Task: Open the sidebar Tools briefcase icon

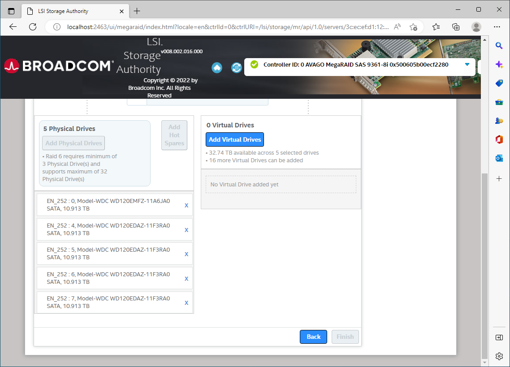Action: pyautogui.click(x=499, y=102)
